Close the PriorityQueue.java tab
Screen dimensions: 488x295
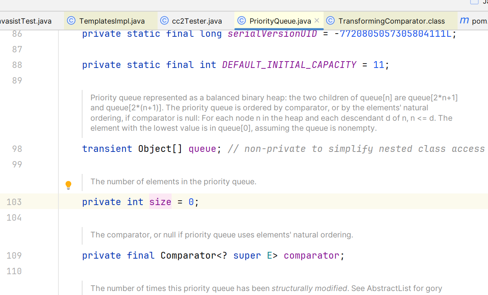(x=317, y=20)
